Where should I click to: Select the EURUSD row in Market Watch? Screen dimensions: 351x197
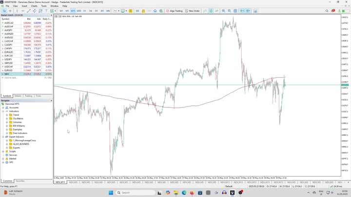(x=26, y=71)
